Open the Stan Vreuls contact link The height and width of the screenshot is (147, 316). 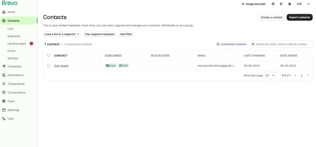click(x=61, y=65)
